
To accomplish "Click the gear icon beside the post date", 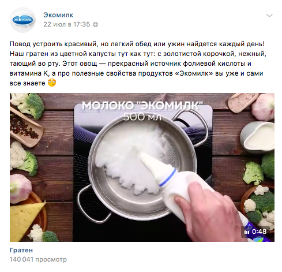I will pyautogui.click(x=95, y=25).
